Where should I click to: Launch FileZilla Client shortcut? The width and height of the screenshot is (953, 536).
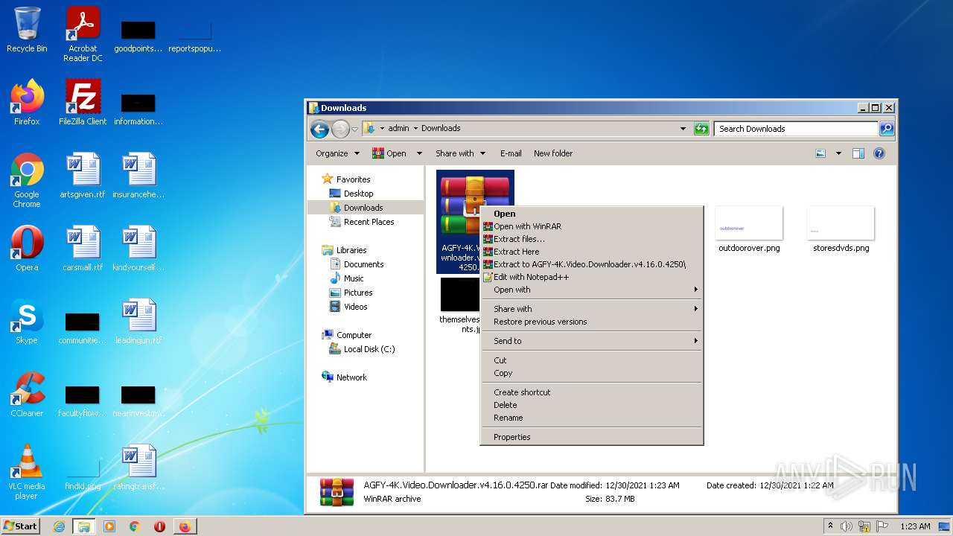tap(83, 103)
